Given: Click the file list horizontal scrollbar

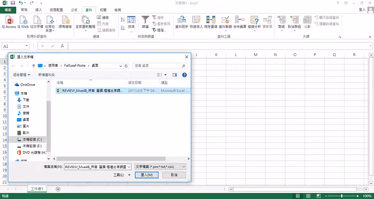Looking at the screenshot, I should point(111,159).
